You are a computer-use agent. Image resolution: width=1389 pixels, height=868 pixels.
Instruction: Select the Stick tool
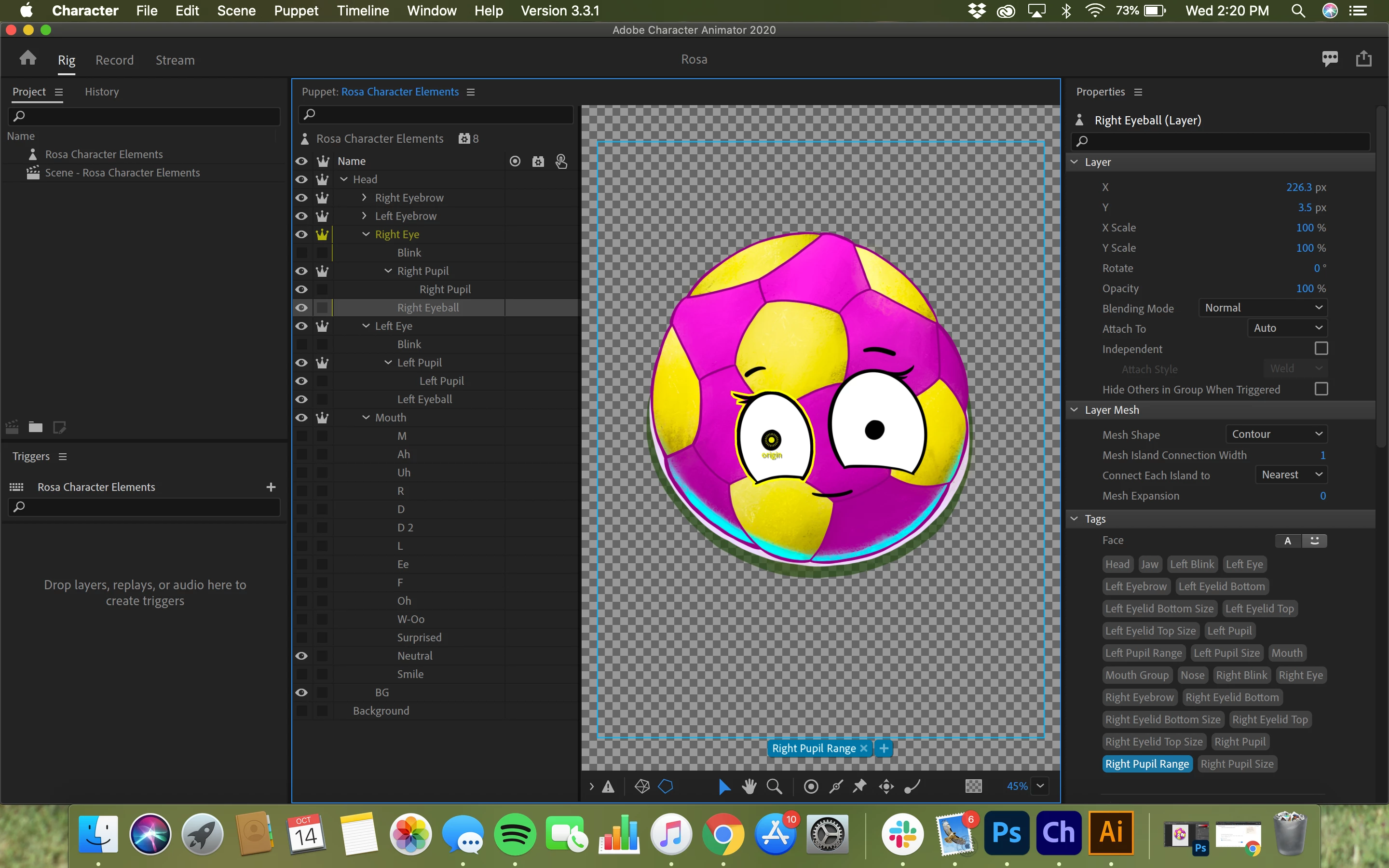(x=836, y=786)
